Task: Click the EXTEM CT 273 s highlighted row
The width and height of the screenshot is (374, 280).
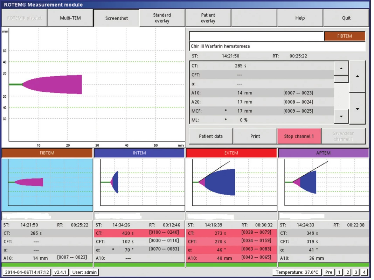Action: tap(231, 233)
